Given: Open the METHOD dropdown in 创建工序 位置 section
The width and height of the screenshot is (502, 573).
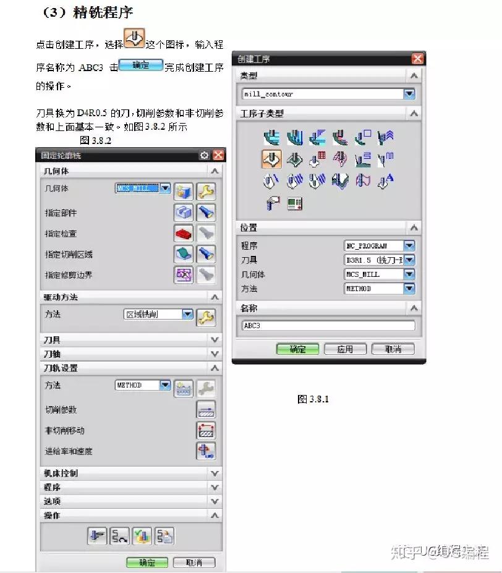Looking at the screenshot, I should (409, 288).
